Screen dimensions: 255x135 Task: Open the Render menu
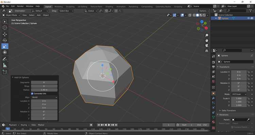pyautogui.click(x=20, y=6)
